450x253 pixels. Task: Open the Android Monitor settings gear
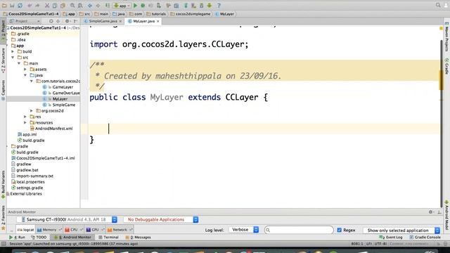click(x=431, y=212)
